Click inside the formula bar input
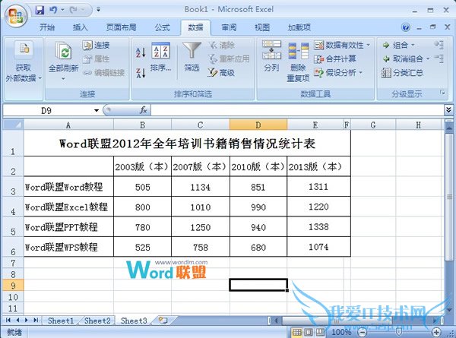Image resolution: width=456 pixels, height=338 pixels. click(297, 110)
